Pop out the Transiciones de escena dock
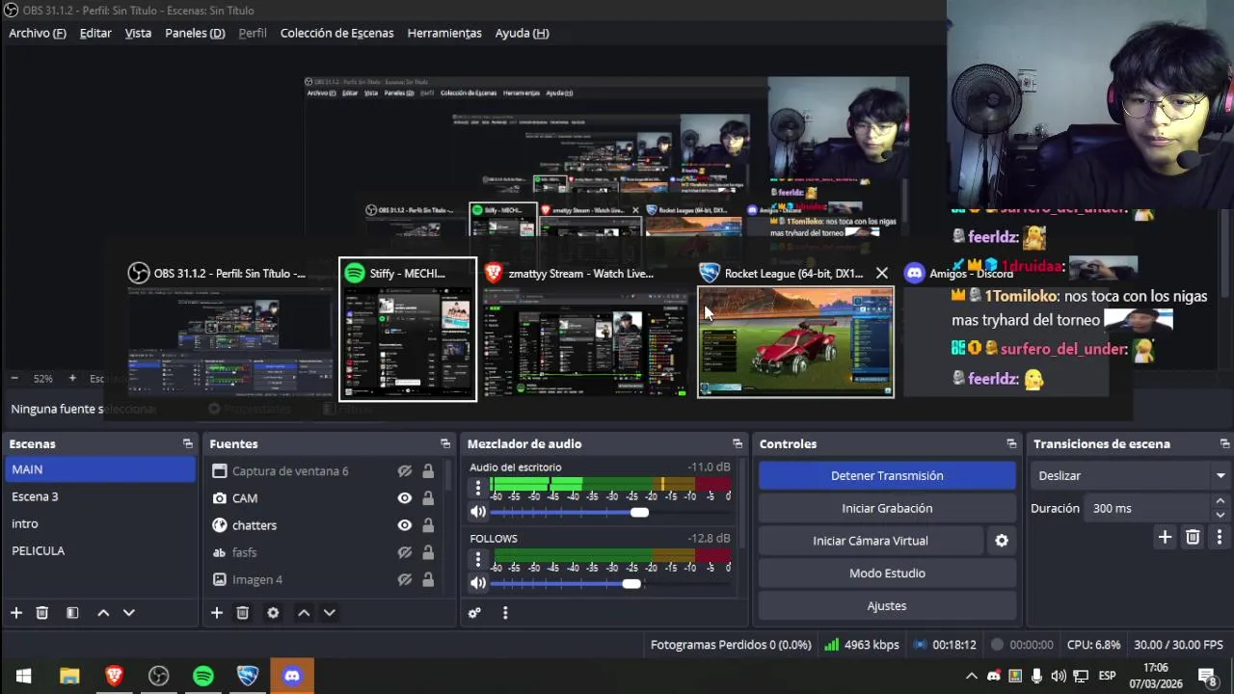Image resolution: width=1234 pixels, height=694 pixels. pos(1224,444)
